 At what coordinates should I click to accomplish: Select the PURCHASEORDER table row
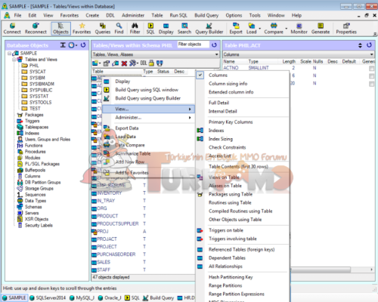click(x=116, y=254)
